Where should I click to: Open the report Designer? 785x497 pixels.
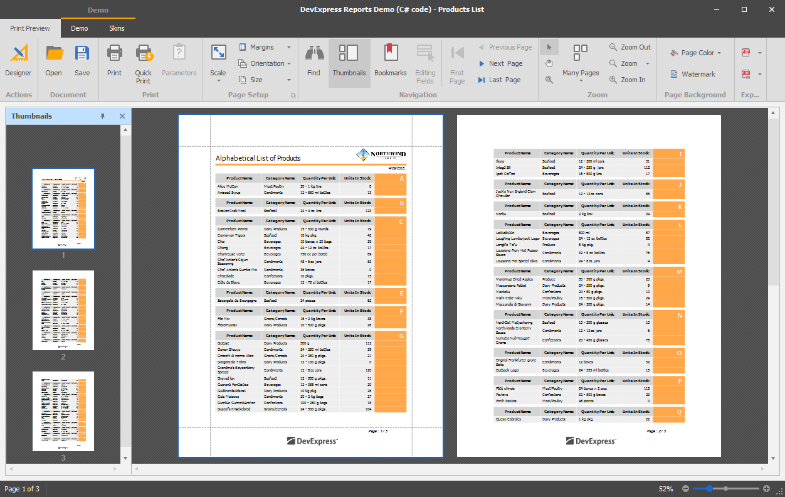click(x=19, y=61)
